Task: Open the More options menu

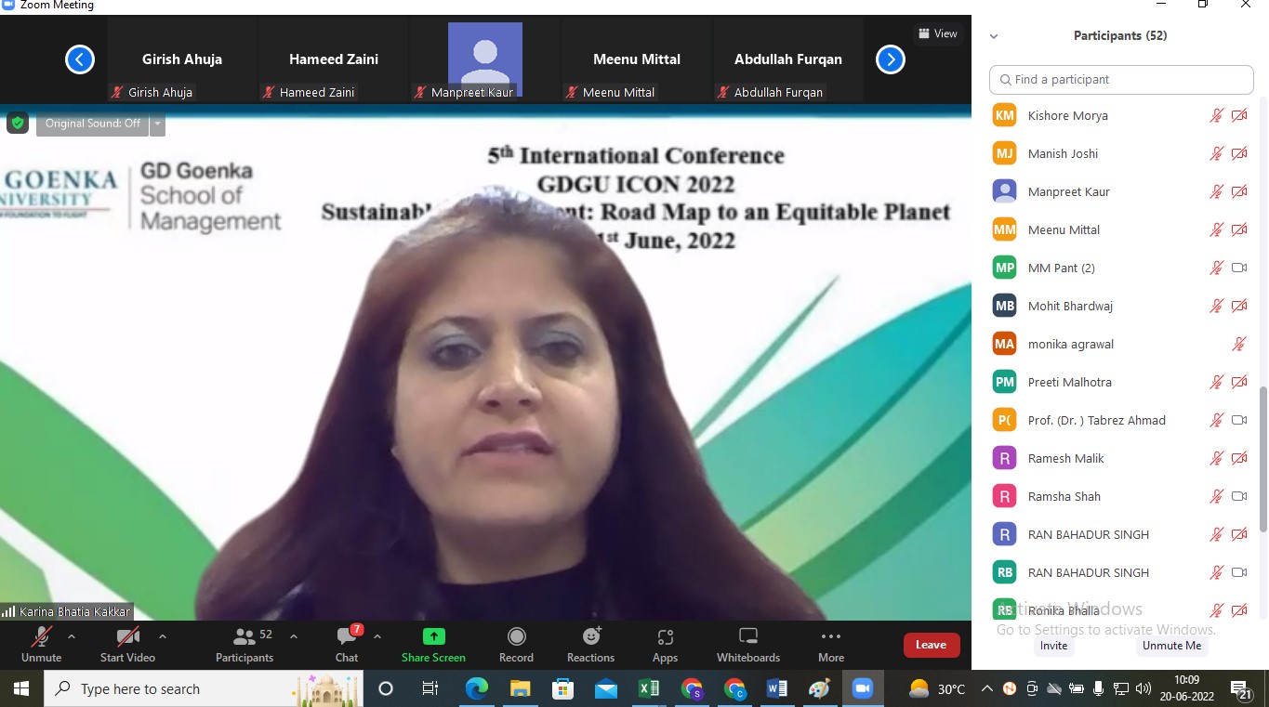Action: click(x=830, y=644)
